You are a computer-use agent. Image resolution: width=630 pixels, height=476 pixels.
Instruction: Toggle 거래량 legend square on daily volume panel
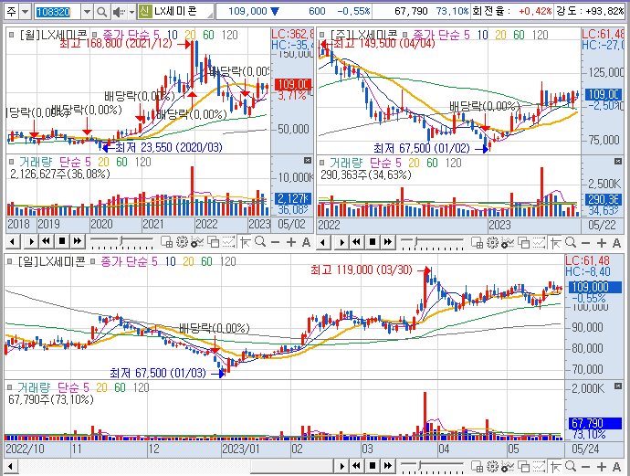click(10, 387)
